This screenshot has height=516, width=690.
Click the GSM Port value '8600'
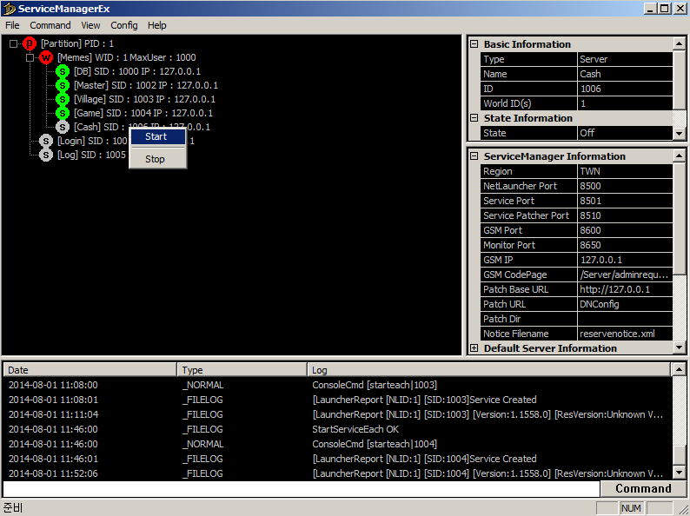tap(625, 230)
